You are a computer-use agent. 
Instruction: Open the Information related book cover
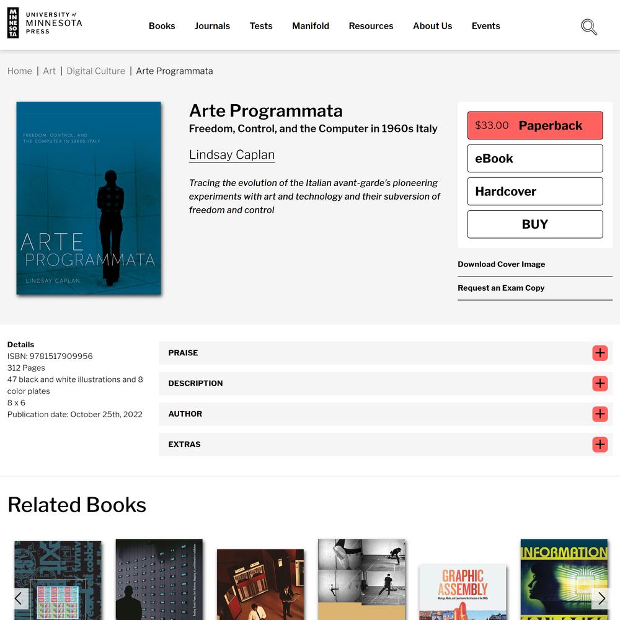tap(564, 579)
